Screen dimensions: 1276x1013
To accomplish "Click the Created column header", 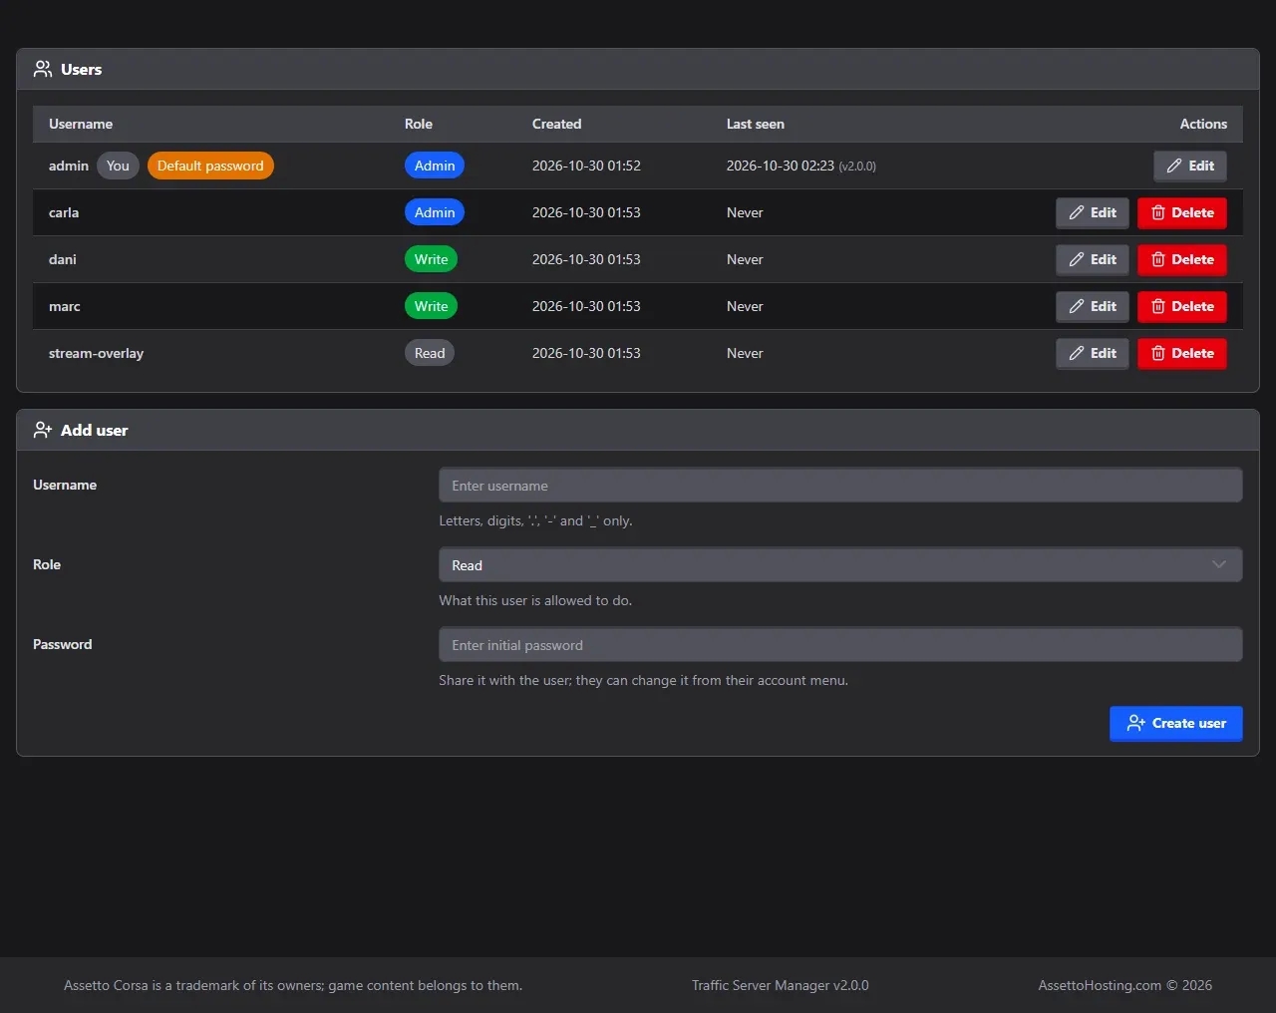I will [556, 124].
